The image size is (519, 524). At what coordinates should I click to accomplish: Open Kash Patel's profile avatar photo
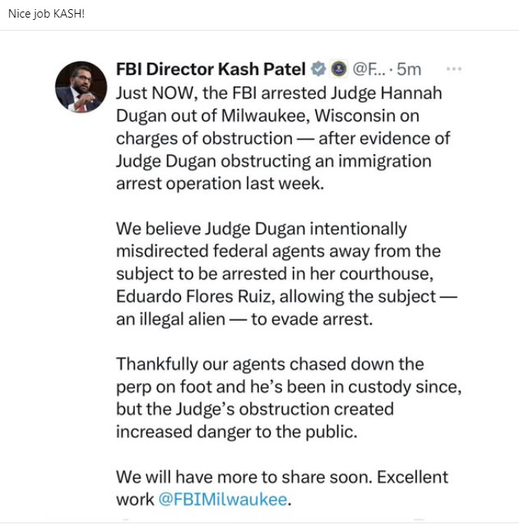click(81, 87)
